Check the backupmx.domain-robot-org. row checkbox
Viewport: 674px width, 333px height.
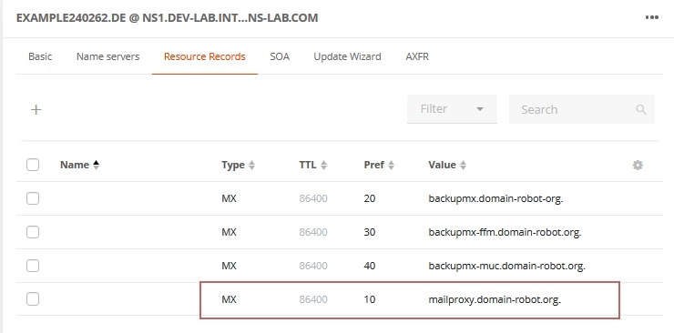(33, 198)
